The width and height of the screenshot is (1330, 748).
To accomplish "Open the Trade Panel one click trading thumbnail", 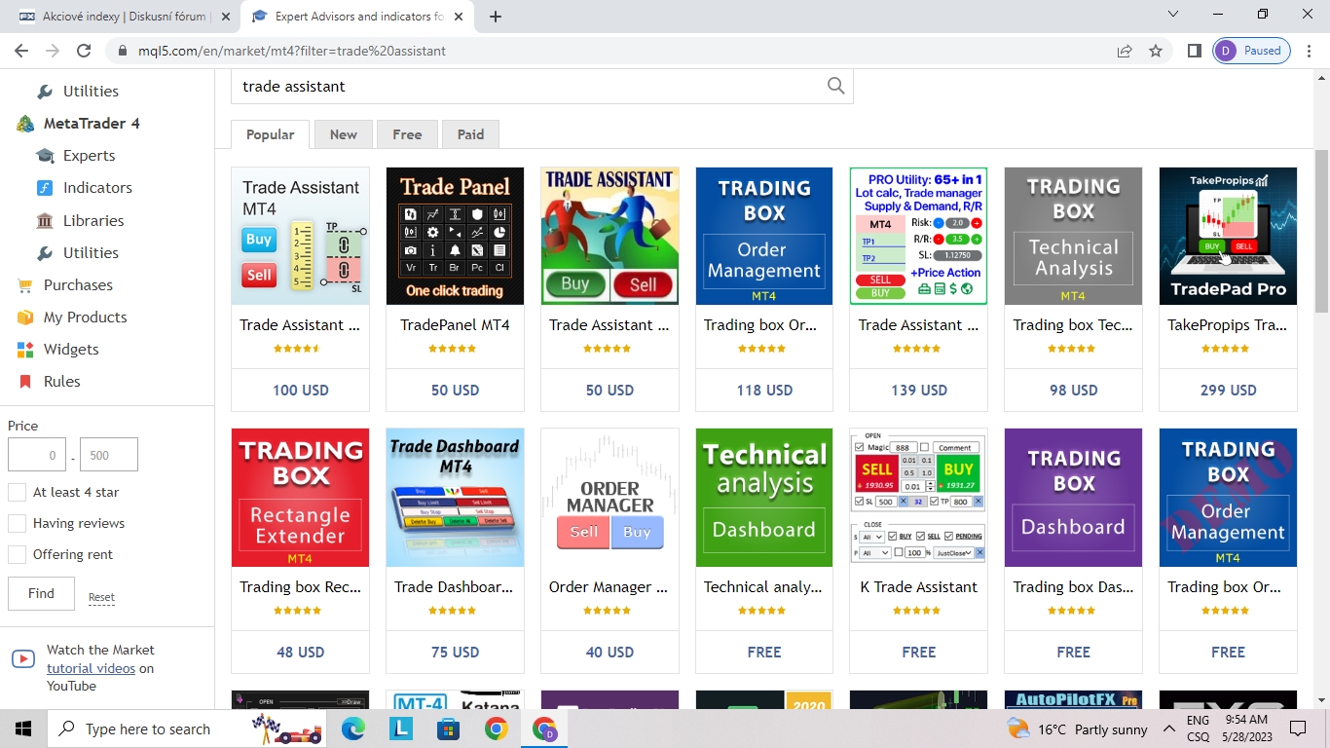I will click(455, 236).
